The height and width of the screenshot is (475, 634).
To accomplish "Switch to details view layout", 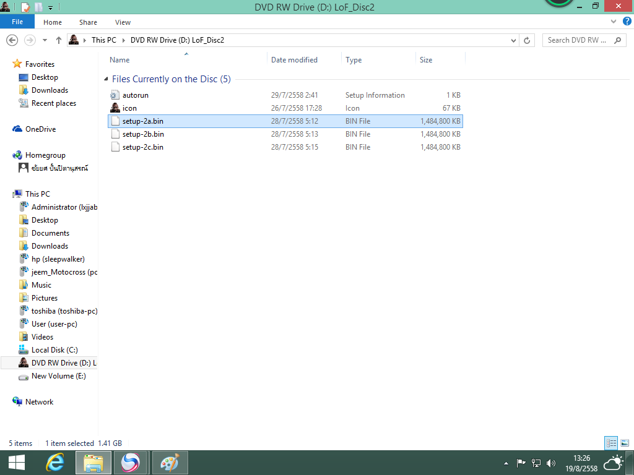I will [x=611, y=443].
